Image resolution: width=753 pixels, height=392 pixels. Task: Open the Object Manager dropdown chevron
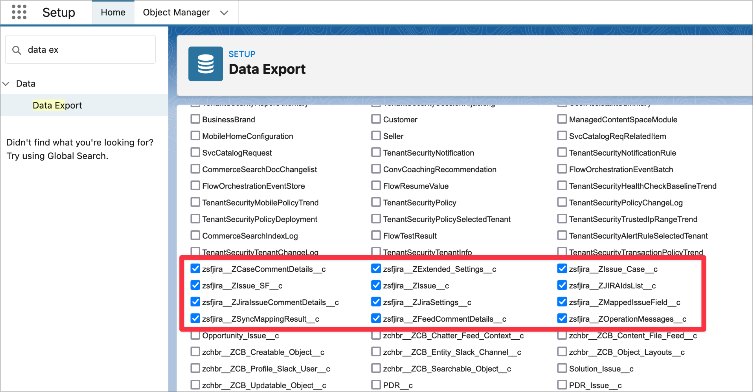pos(224,13)
